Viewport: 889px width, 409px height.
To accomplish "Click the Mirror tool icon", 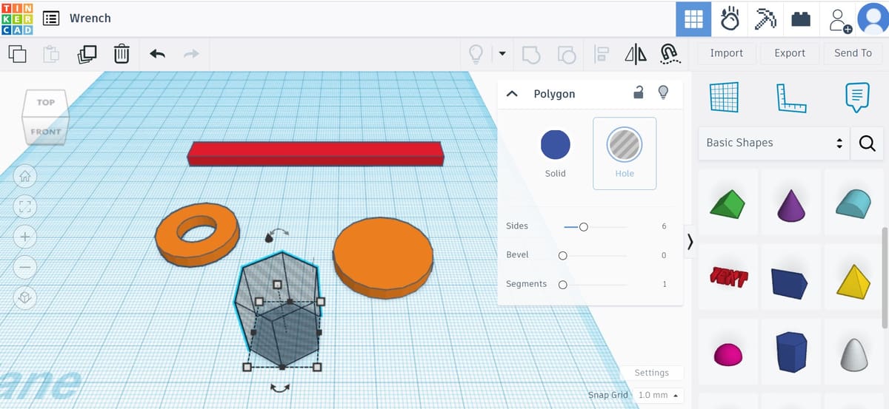I will click(636, 54).
